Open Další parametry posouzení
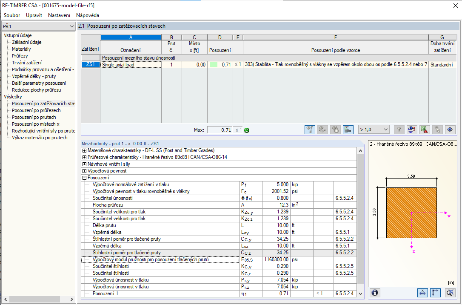The height and width of the screenshot is (305, 462). point(39,83)
